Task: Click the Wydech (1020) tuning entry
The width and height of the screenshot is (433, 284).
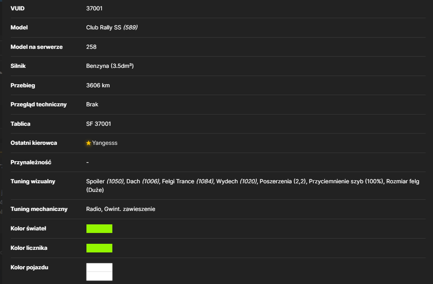Action: point(236,181)
